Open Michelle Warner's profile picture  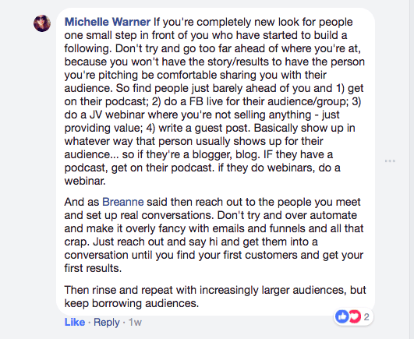42,23
